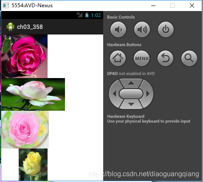
Task: Click the volume down button
Action: point(118,29)
